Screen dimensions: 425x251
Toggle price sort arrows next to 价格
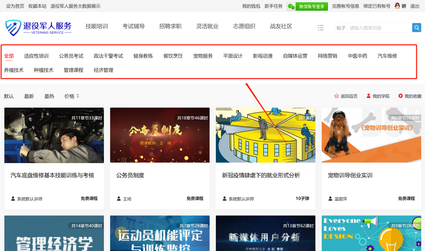point(78,96)
